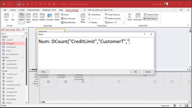The height and width of the screenshot is (108, 192).
Task: Uncheck Show for LastName column
Action: 66,82
